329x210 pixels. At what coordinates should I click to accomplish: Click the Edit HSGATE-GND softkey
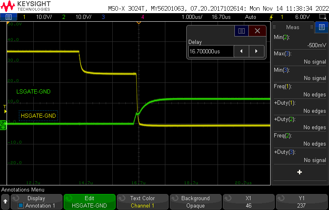pyautogui.click(x=89, y=202)
